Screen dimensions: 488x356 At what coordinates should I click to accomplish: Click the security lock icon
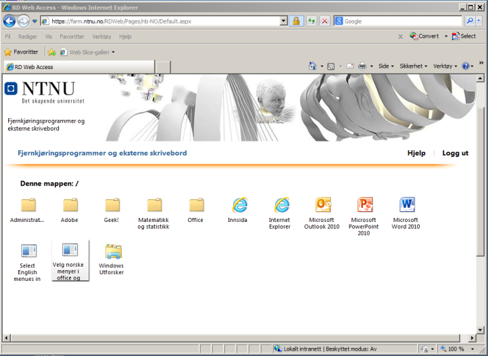click(296, 21)
